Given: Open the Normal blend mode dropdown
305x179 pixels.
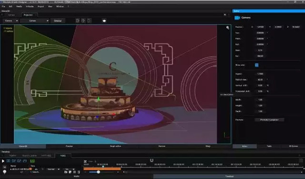Looking at the screenshot, I should 53,169.
